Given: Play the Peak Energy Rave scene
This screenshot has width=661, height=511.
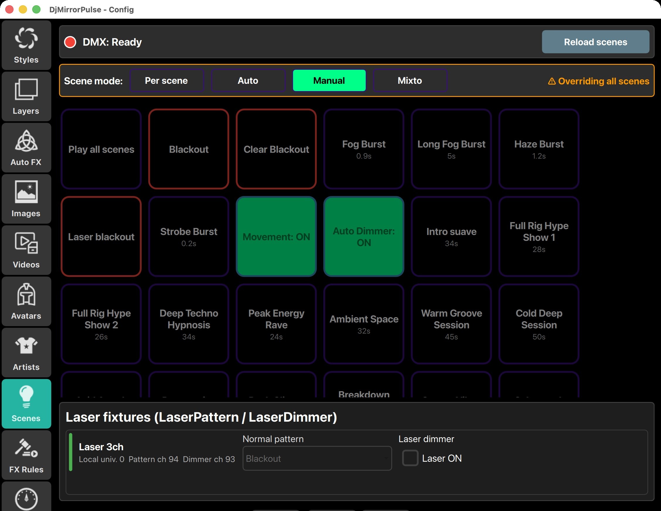Looking at the screenshot, I should (276, 324).
